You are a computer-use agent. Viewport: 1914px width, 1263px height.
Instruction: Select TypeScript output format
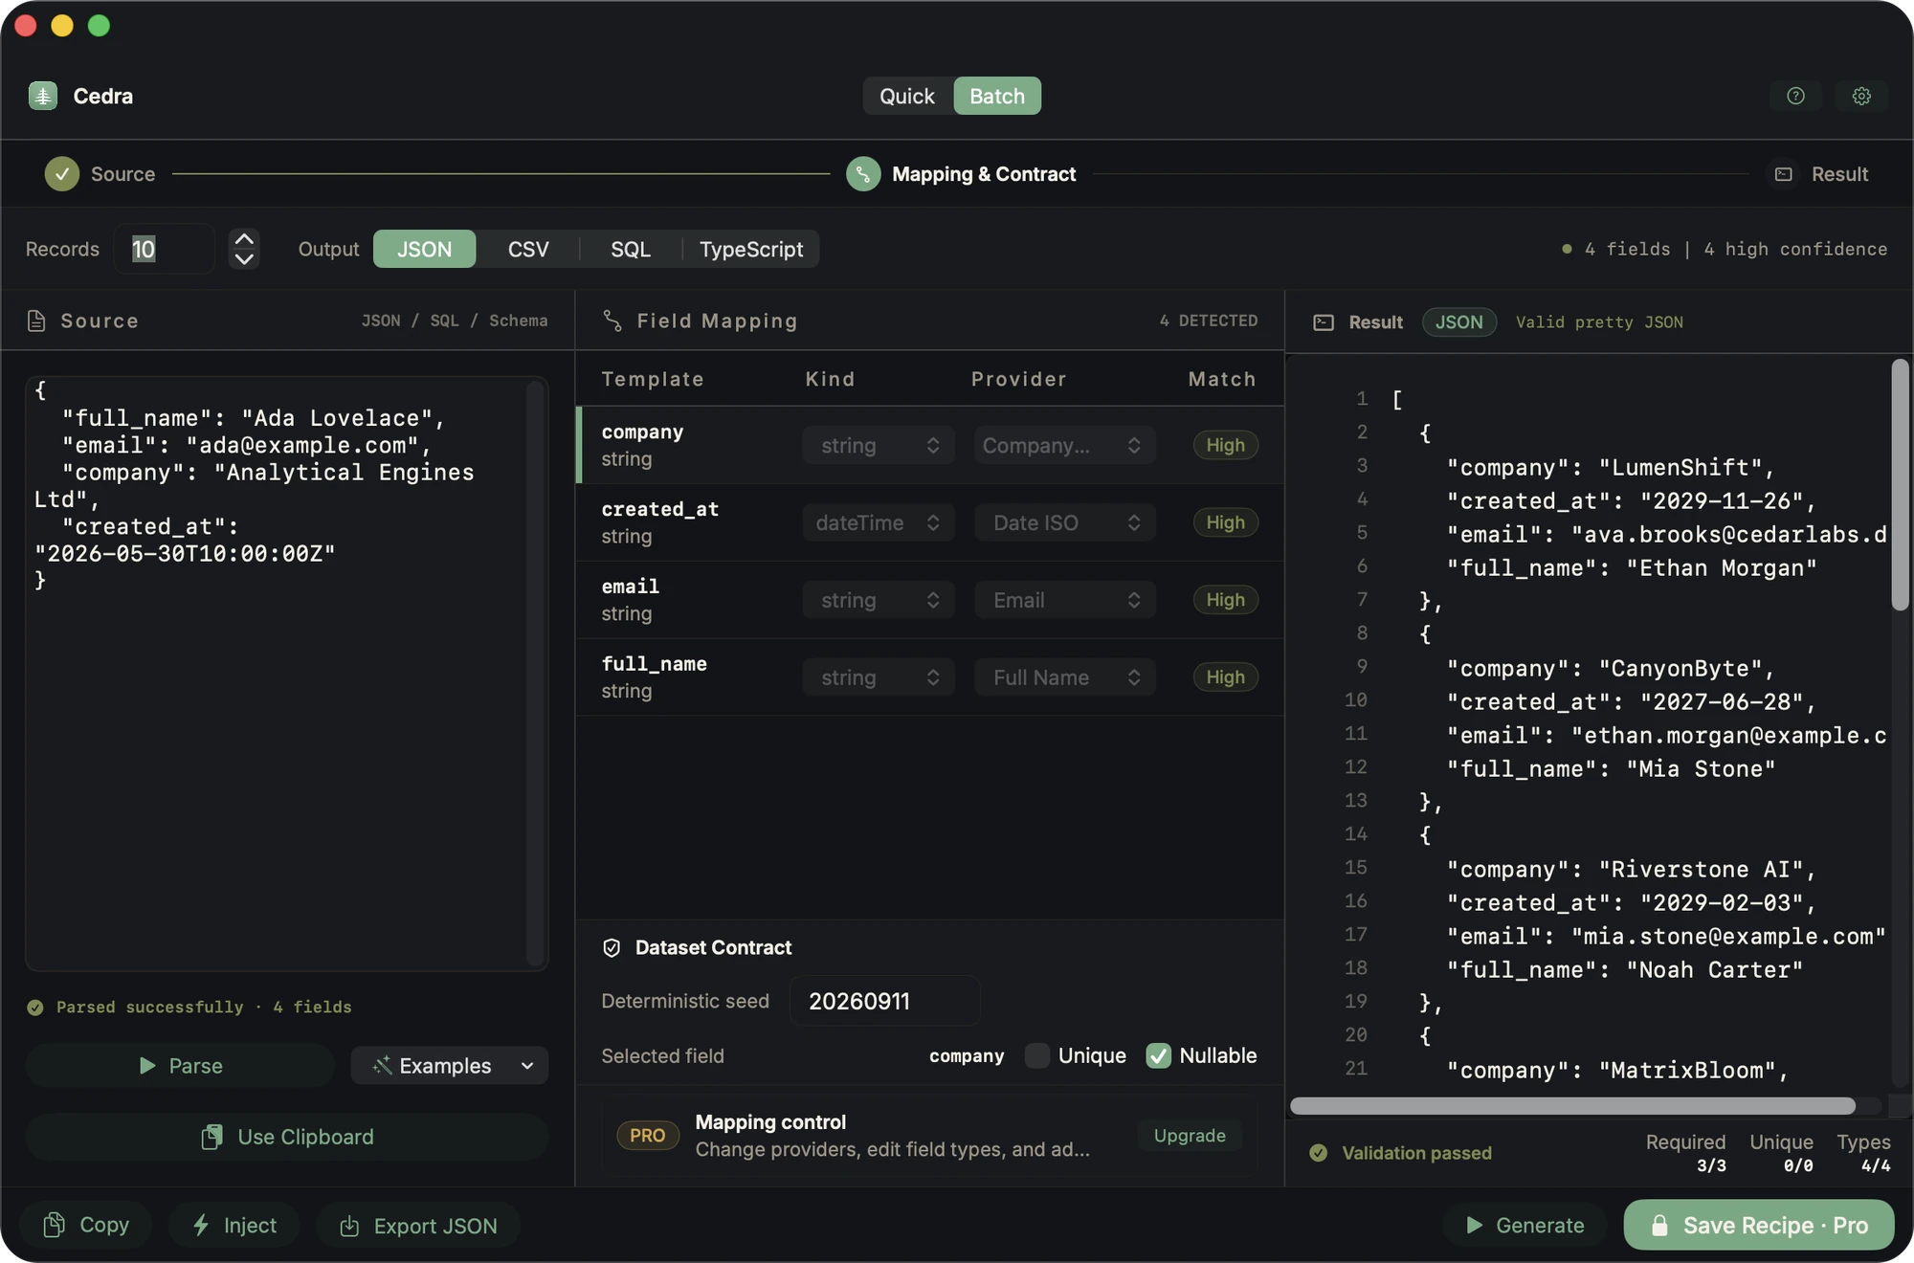pyautogui.click(x=751, y=249)
